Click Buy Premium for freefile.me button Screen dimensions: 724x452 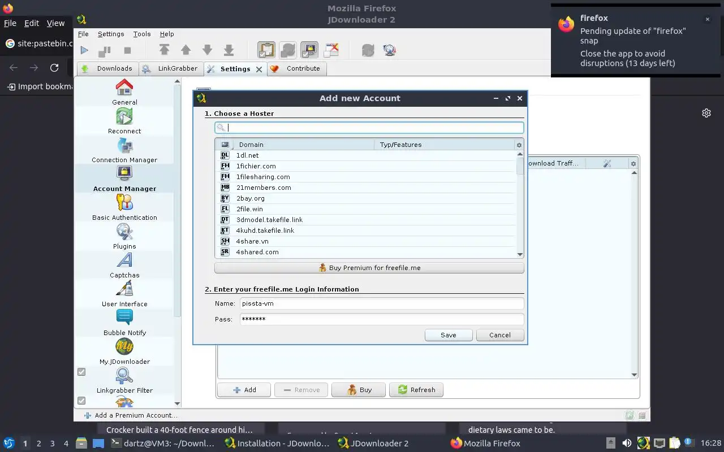coord(369,268)
